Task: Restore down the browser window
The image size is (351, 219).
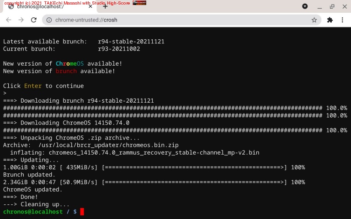Action: (x=332, y=6)
